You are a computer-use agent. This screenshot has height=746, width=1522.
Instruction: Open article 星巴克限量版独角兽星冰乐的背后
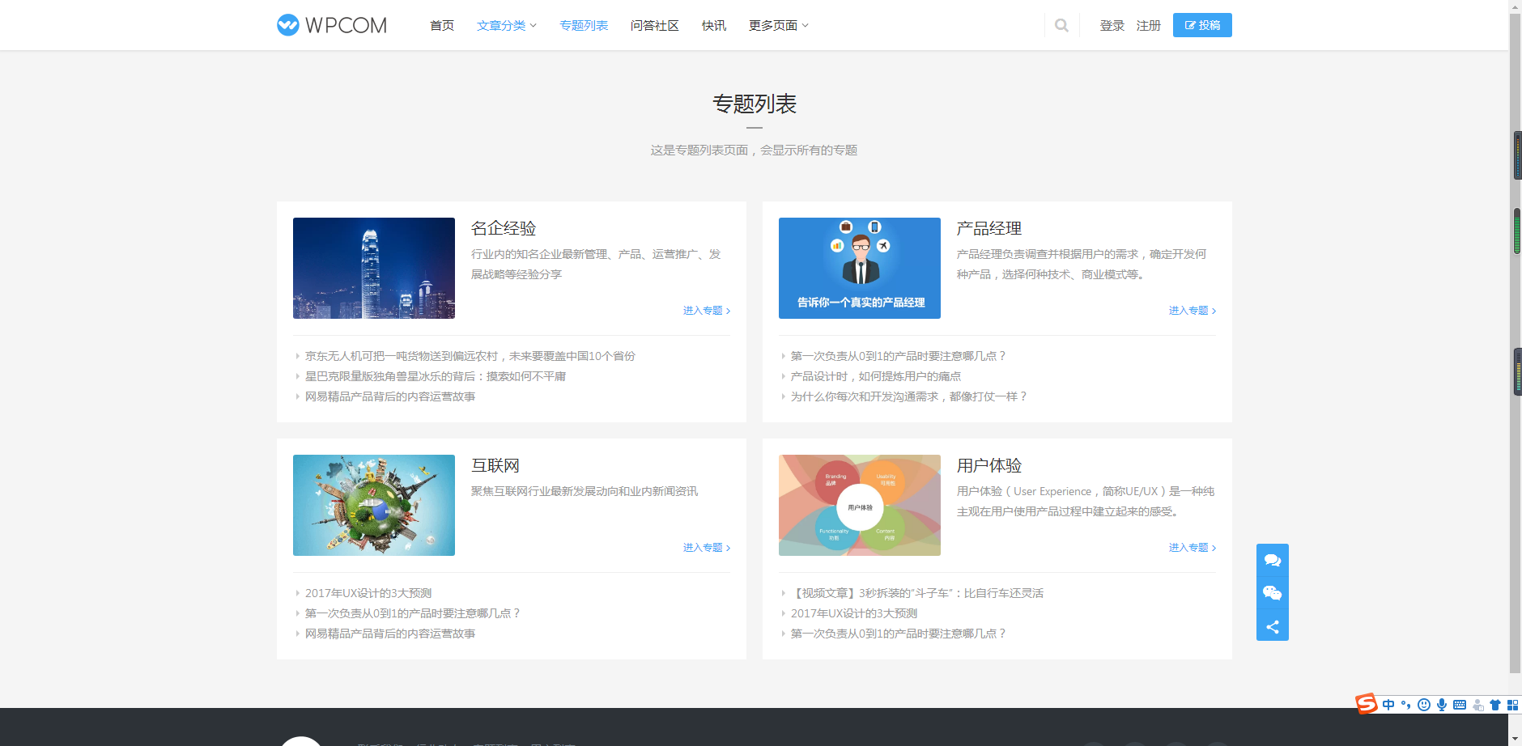[436, 376]
